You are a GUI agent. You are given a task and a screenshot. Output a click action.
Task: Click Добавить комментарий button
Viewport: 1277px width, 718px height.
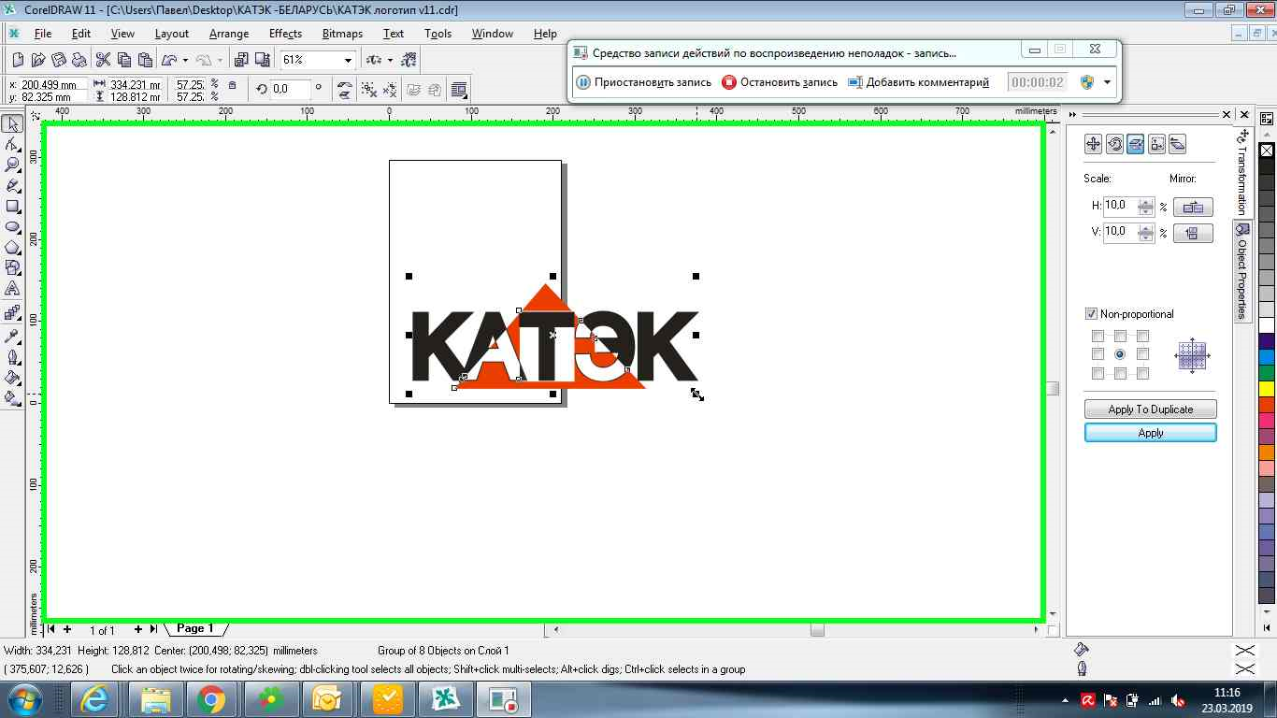click(918, 82)
